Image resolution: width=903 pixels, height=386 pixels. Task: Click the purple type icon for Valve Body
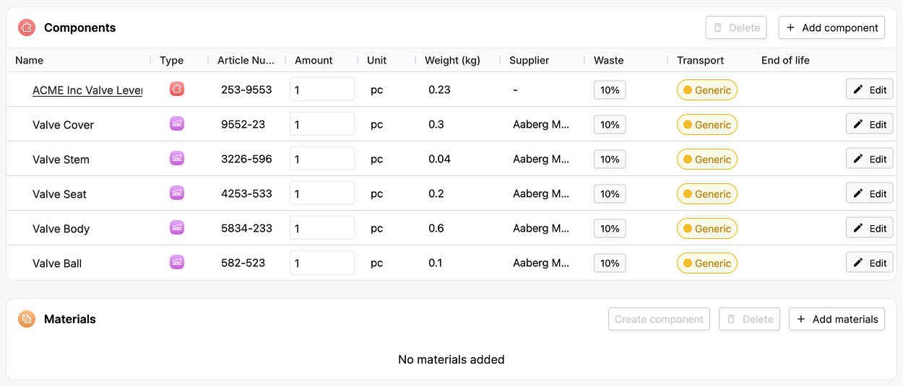[177, 227]
